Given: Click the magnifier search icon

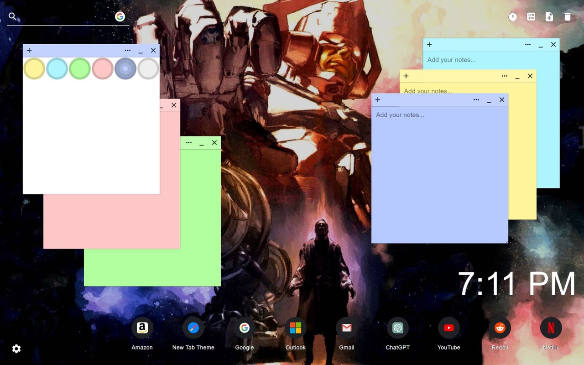Looking at the screenshot, I should 13,16.
